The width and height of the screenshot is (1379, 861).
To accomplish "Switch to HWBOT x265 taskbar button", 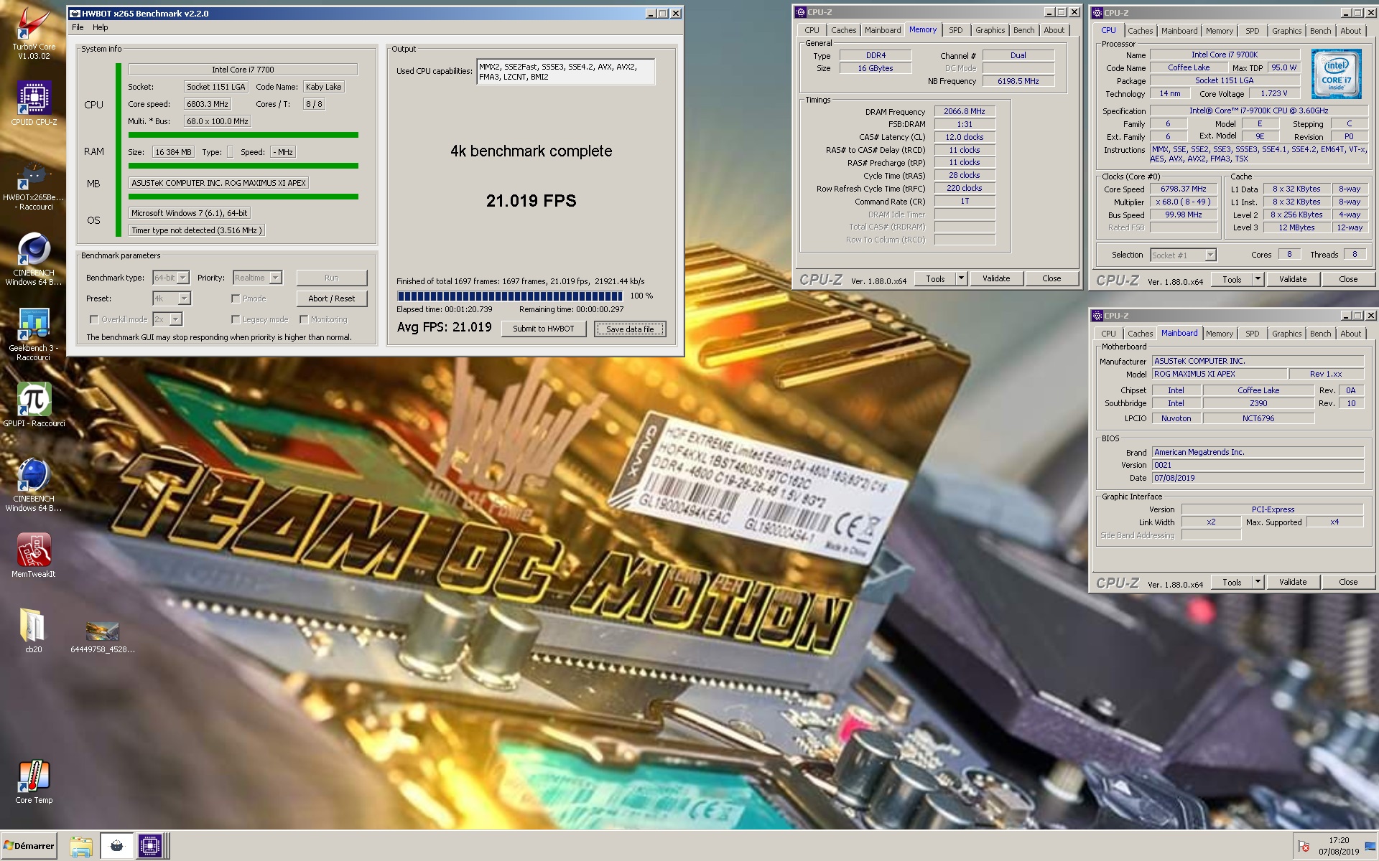I will coord(116,846).
